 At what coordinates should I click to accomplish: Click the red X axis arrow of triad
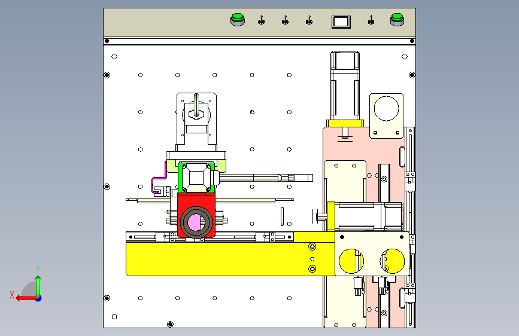pos(26,298)
